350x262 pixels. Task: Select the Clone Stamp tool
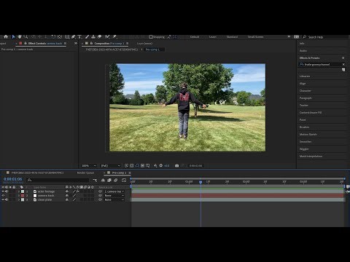click(93, 36)
